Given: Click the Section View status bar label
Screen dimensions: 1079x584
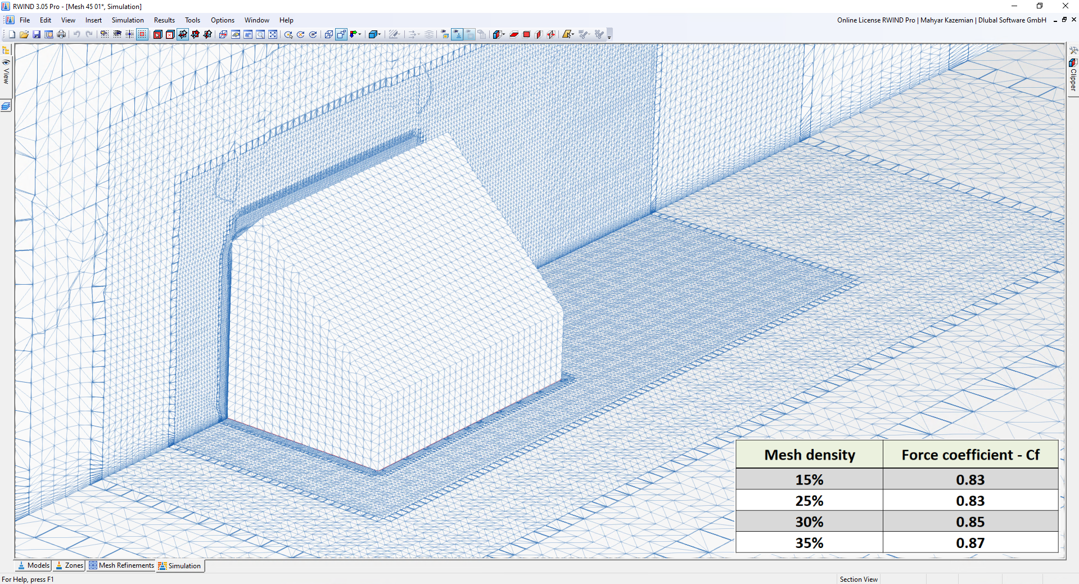Looking at the screenshot, I should click(x=859, y=579).
